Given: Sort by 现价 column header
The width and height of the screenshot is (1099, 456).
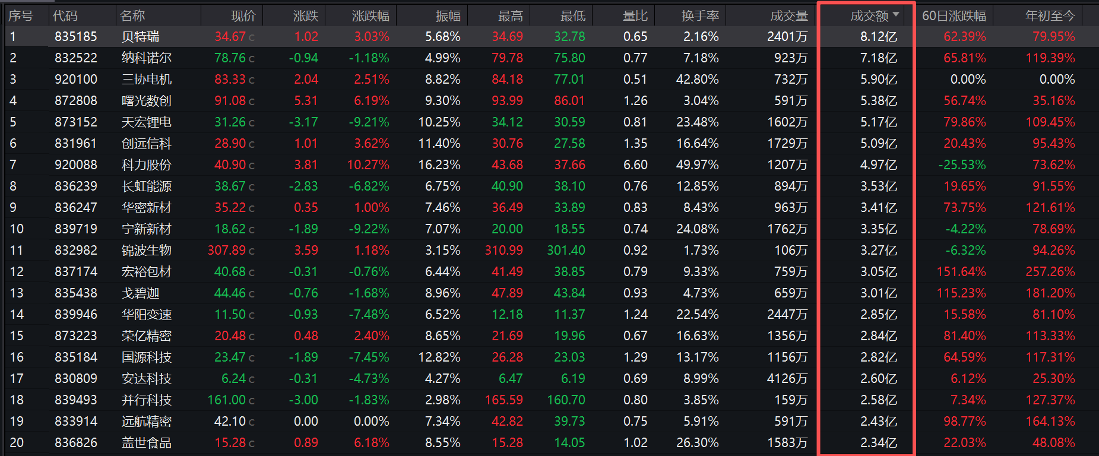Looking at the screenshot, I should (x=243, y=16).
